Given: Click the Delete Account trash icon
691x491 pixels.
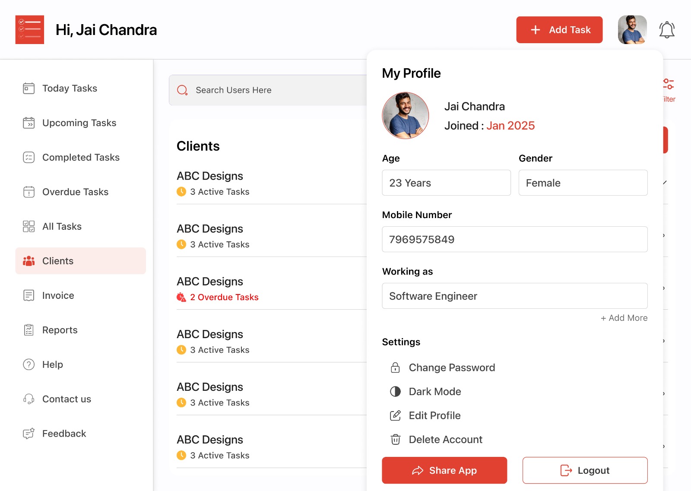Looking at the screenshot, I should tap(395, 439).
